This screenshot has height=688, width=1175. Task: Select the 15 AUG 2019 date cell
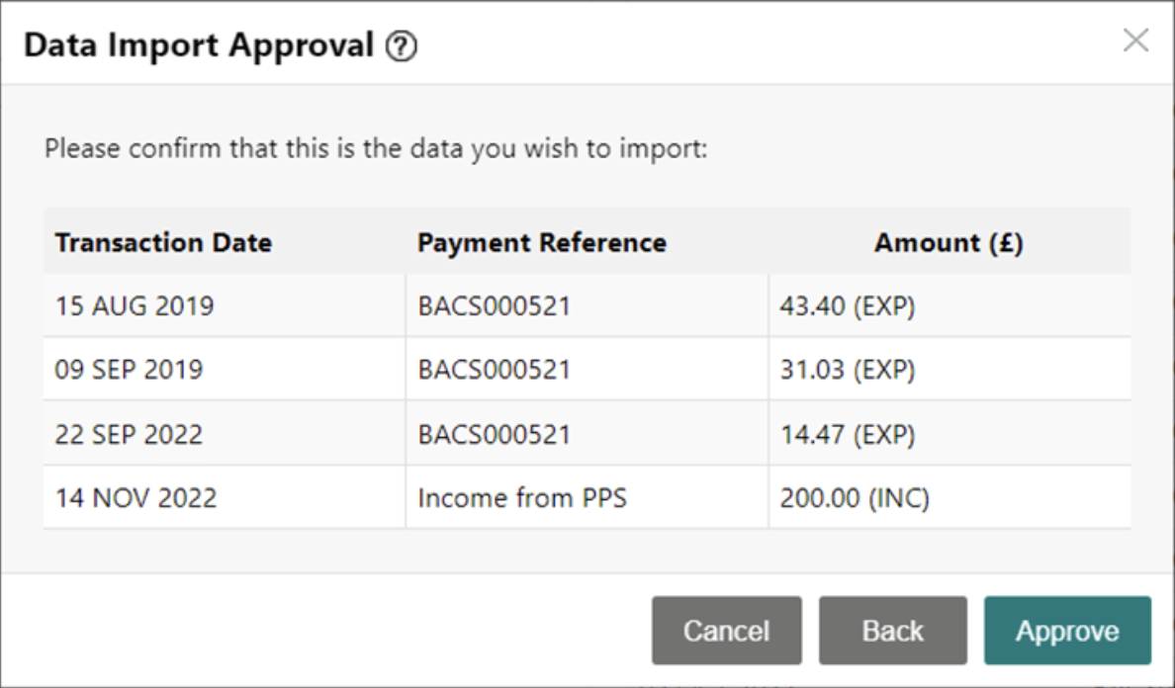225,305
